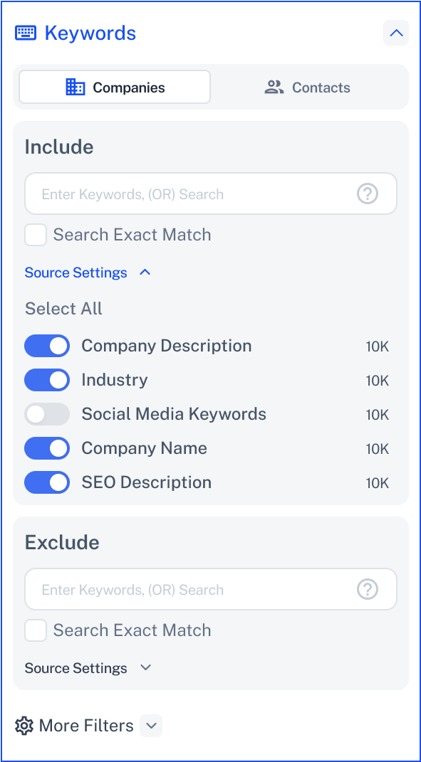This screenshot has width=421, height=762.
Task: Switch off the Company Name toggle
Action: [47, 448]
